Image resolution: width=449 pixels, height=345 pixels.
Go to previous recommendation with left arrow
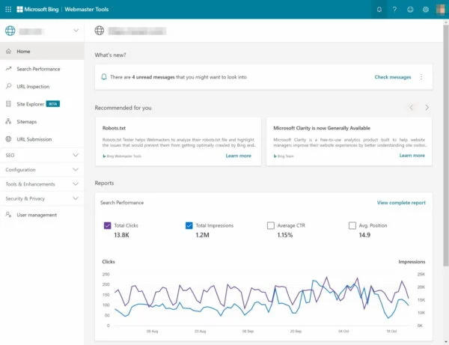click(411, 108)
